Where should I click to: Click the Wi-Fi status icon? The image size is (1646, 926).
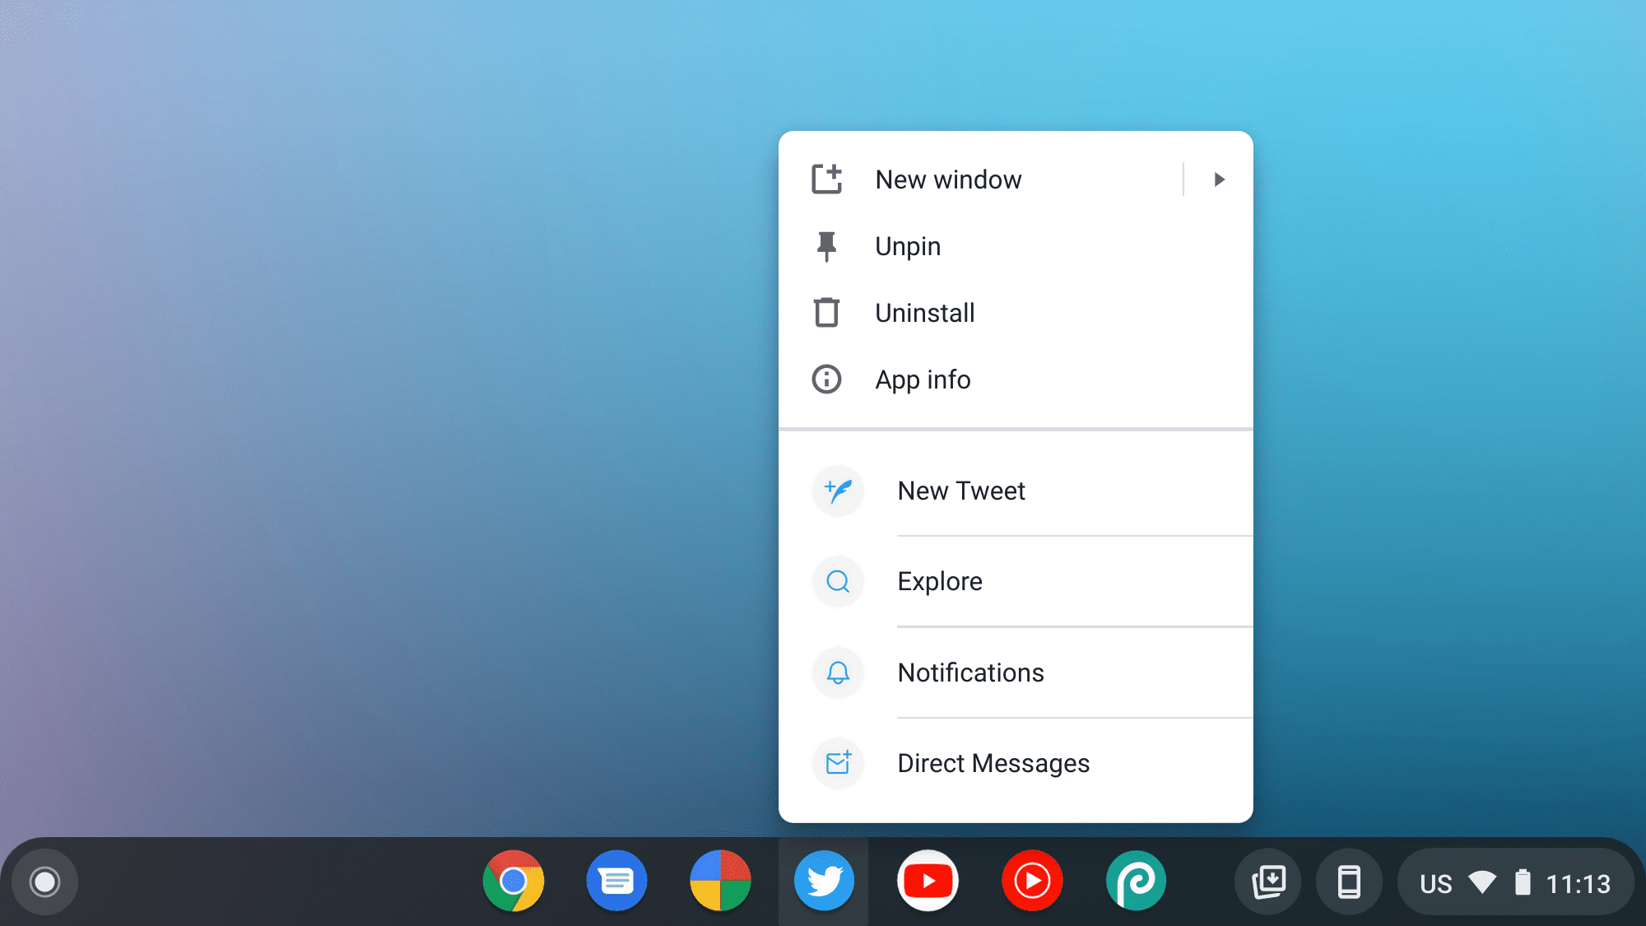[x=1482, y=881]
